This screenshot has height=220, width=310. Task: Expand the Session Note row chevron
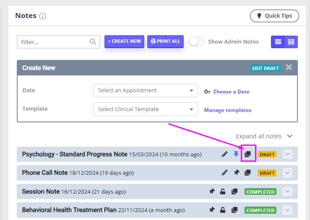287,192
